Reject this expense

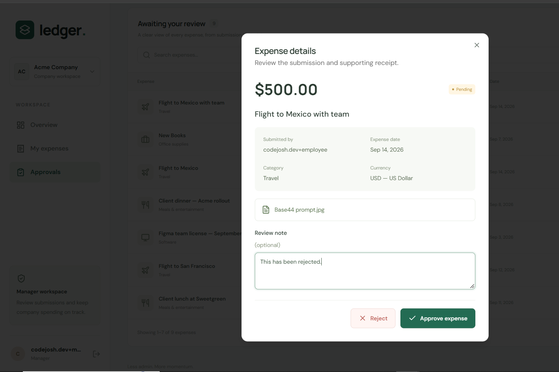[373, 318]
